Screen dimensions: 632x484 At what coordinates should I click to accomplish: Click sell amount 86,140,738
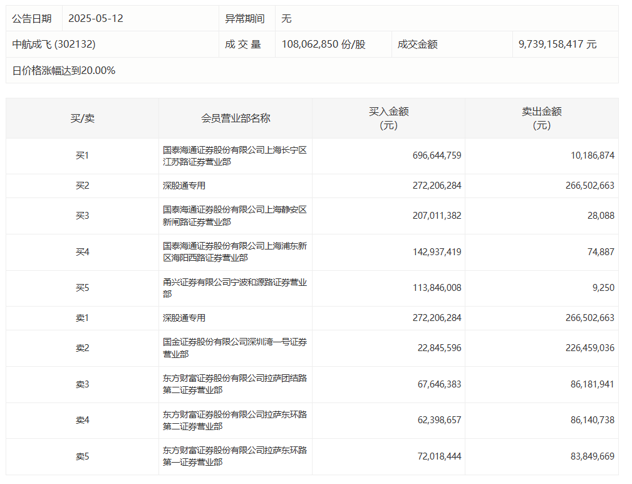(592, 420)
